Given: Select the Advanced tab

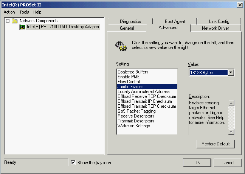Looking at the screenshot, I should [x=168, y=27].
